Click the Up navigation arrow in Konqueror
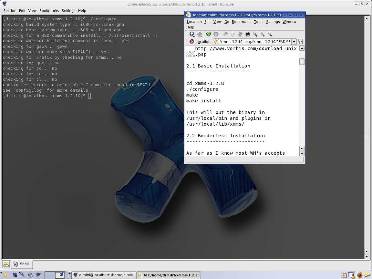Image resolution: width=372 pixels, height=279 pixels. pyautogui.click(x=192, y=34)
